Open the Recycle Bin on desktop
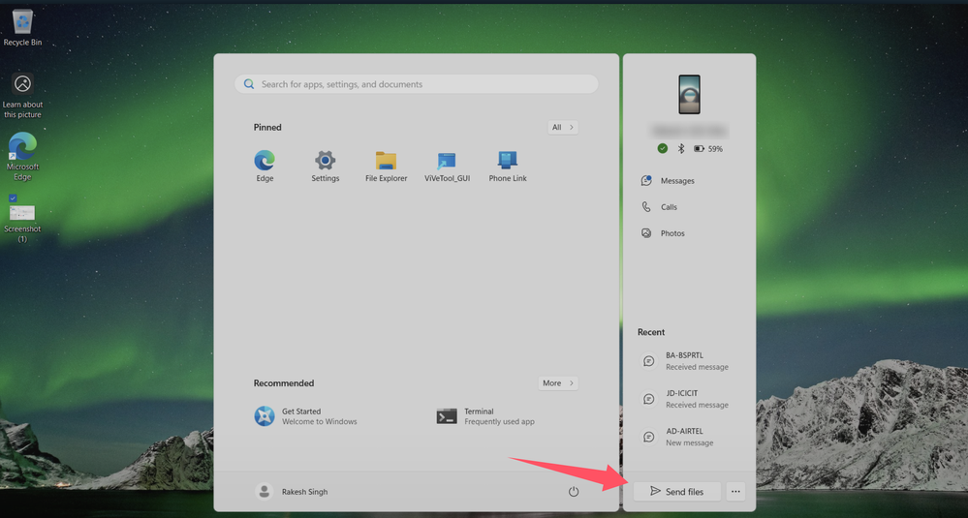 tap(23, 28)
